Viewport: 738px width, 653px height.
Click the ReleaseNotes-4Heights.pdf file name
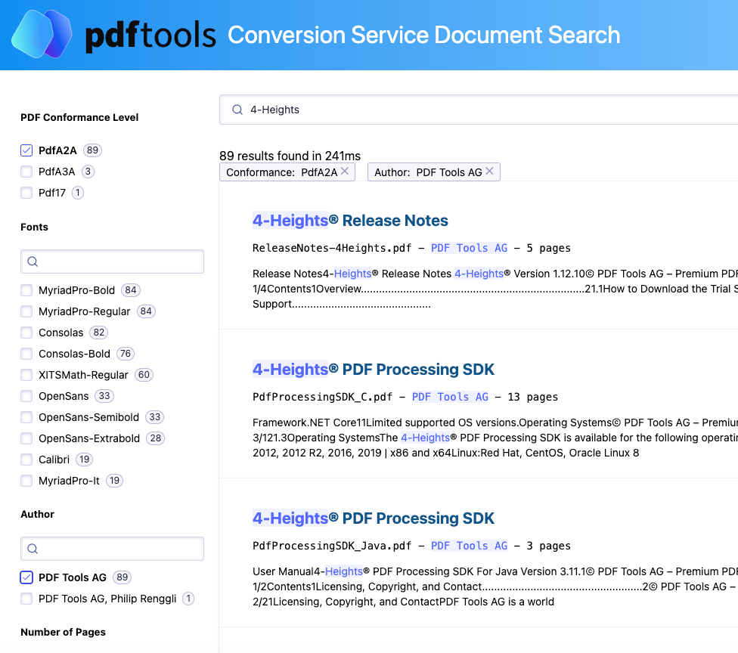pyautogui.click(x=332, y=248)
